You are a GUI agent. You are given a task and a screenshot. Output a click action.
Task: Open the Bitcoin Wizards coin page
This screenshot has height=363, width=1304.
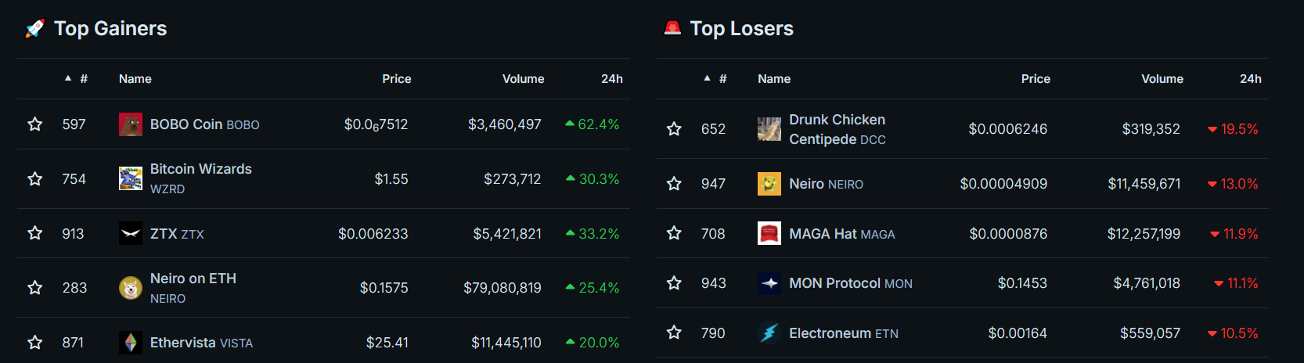pyautogui.click(x=200, y=169)
